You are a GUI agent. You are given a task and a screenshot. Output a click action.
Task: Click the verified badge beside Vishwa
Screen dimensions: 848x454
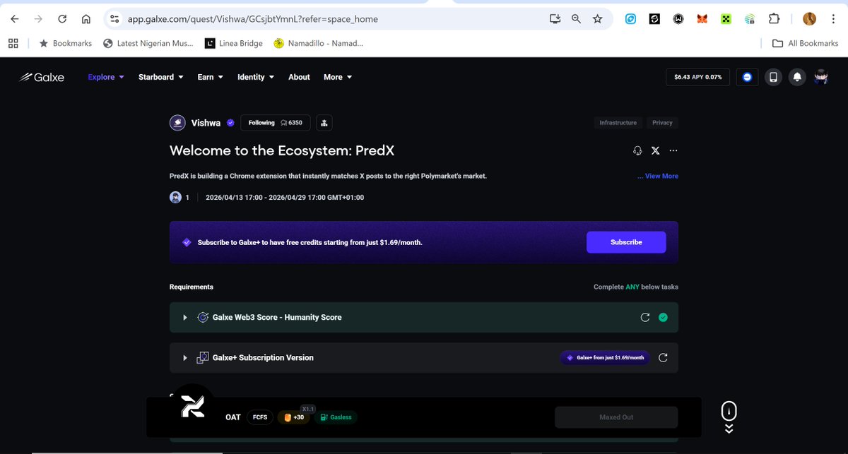click(x=230, y=123)
